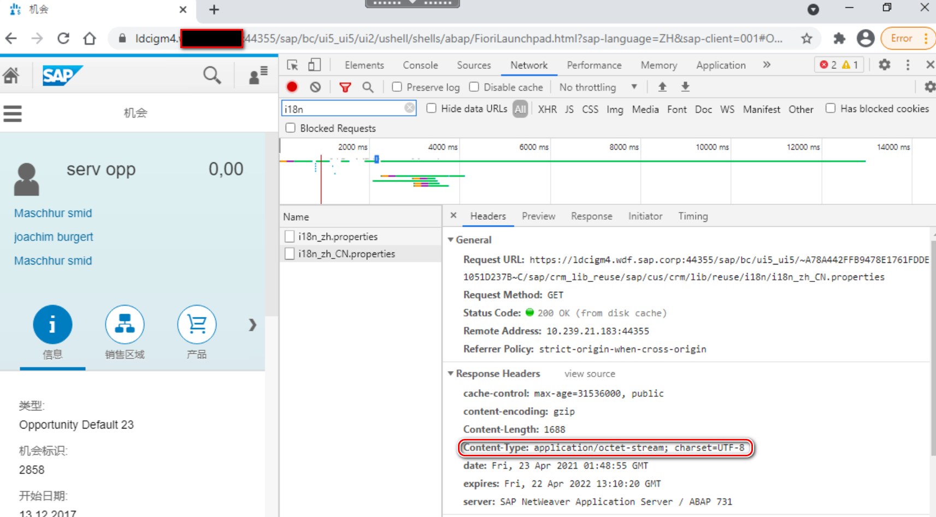Open DevTools three-dot customize menu
This screenshot has height=517, width=936.
point(908,64)
